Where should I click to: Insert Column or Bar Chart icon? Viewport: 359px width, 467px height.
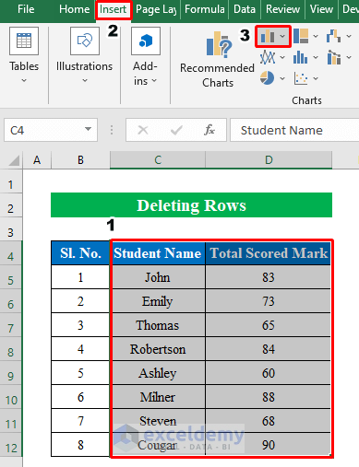[268, 37]
